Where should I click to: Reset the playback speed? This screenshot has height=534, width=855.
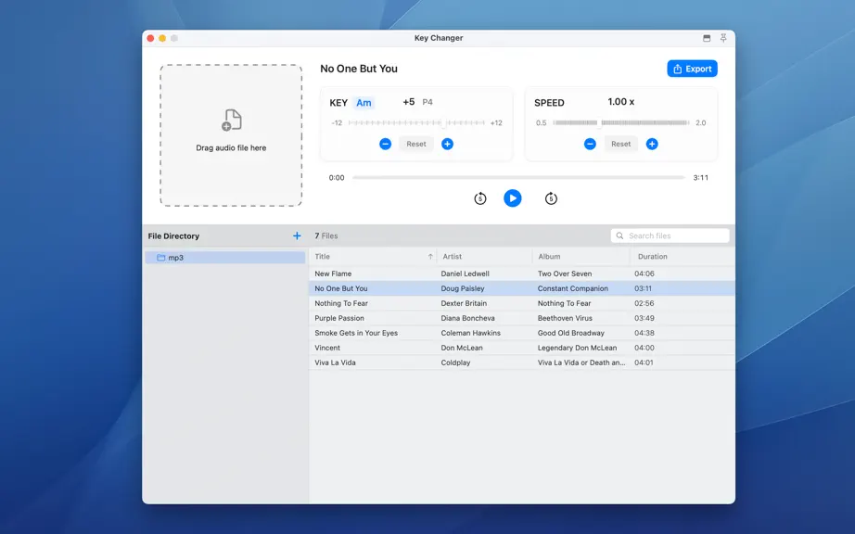(x=620, y=144)
